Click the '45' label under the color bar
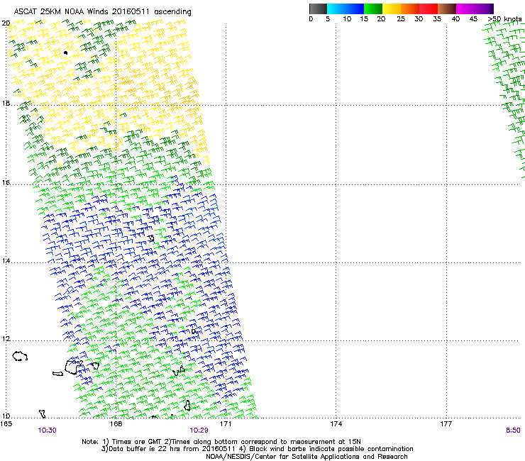 (x=473, y=19)
